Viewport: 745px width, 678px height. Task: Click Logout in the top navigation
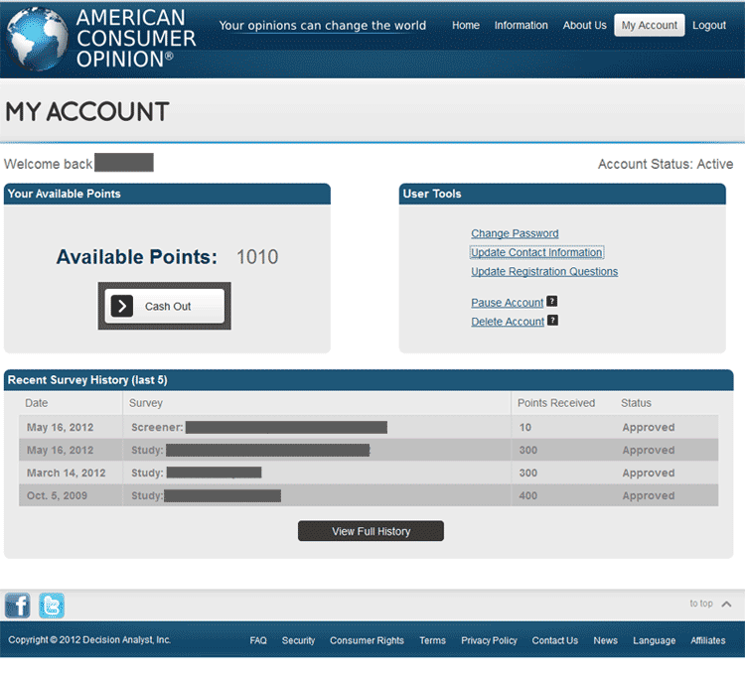pos(709,26)
